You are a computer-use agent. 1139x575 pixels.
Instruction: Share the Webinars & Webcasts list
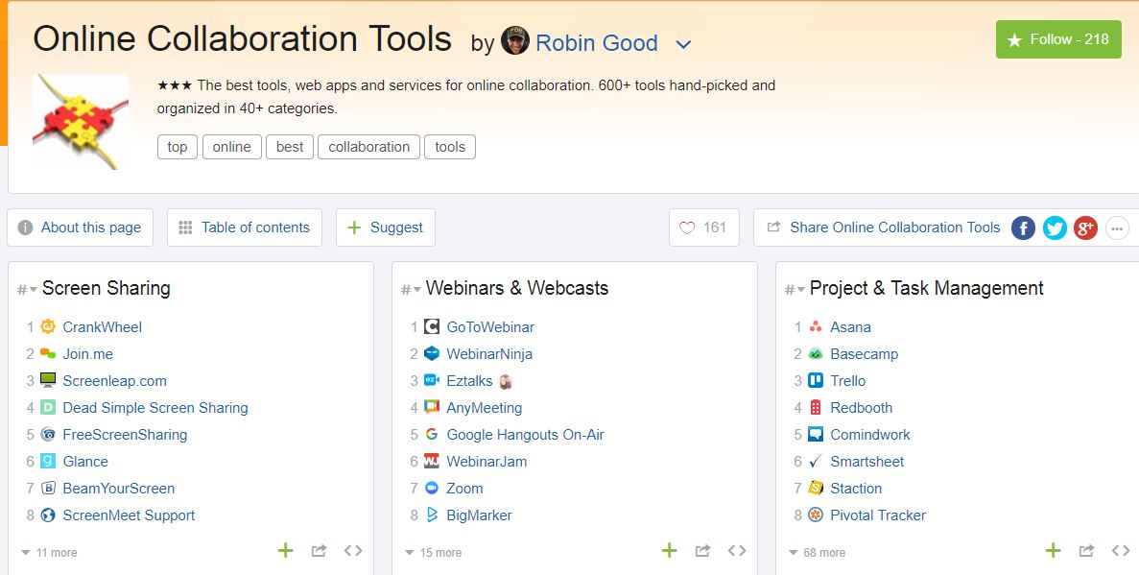pos(702,550)
